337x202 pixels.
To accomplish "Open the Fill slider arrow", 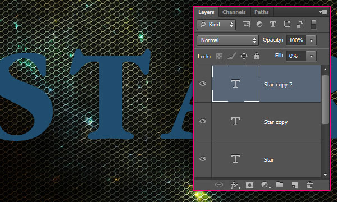I will coord(311,56).
